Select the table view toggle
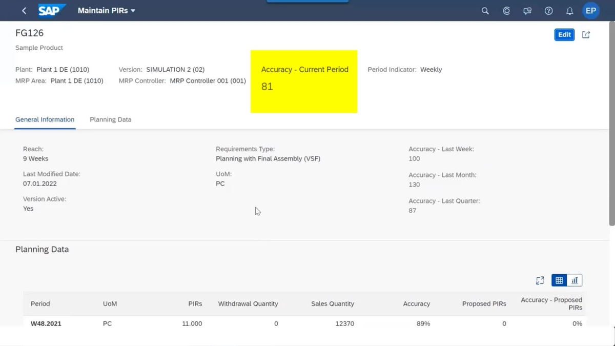This screenshot has width=615, height=346. pyautogui.click(x=559, y=280)
